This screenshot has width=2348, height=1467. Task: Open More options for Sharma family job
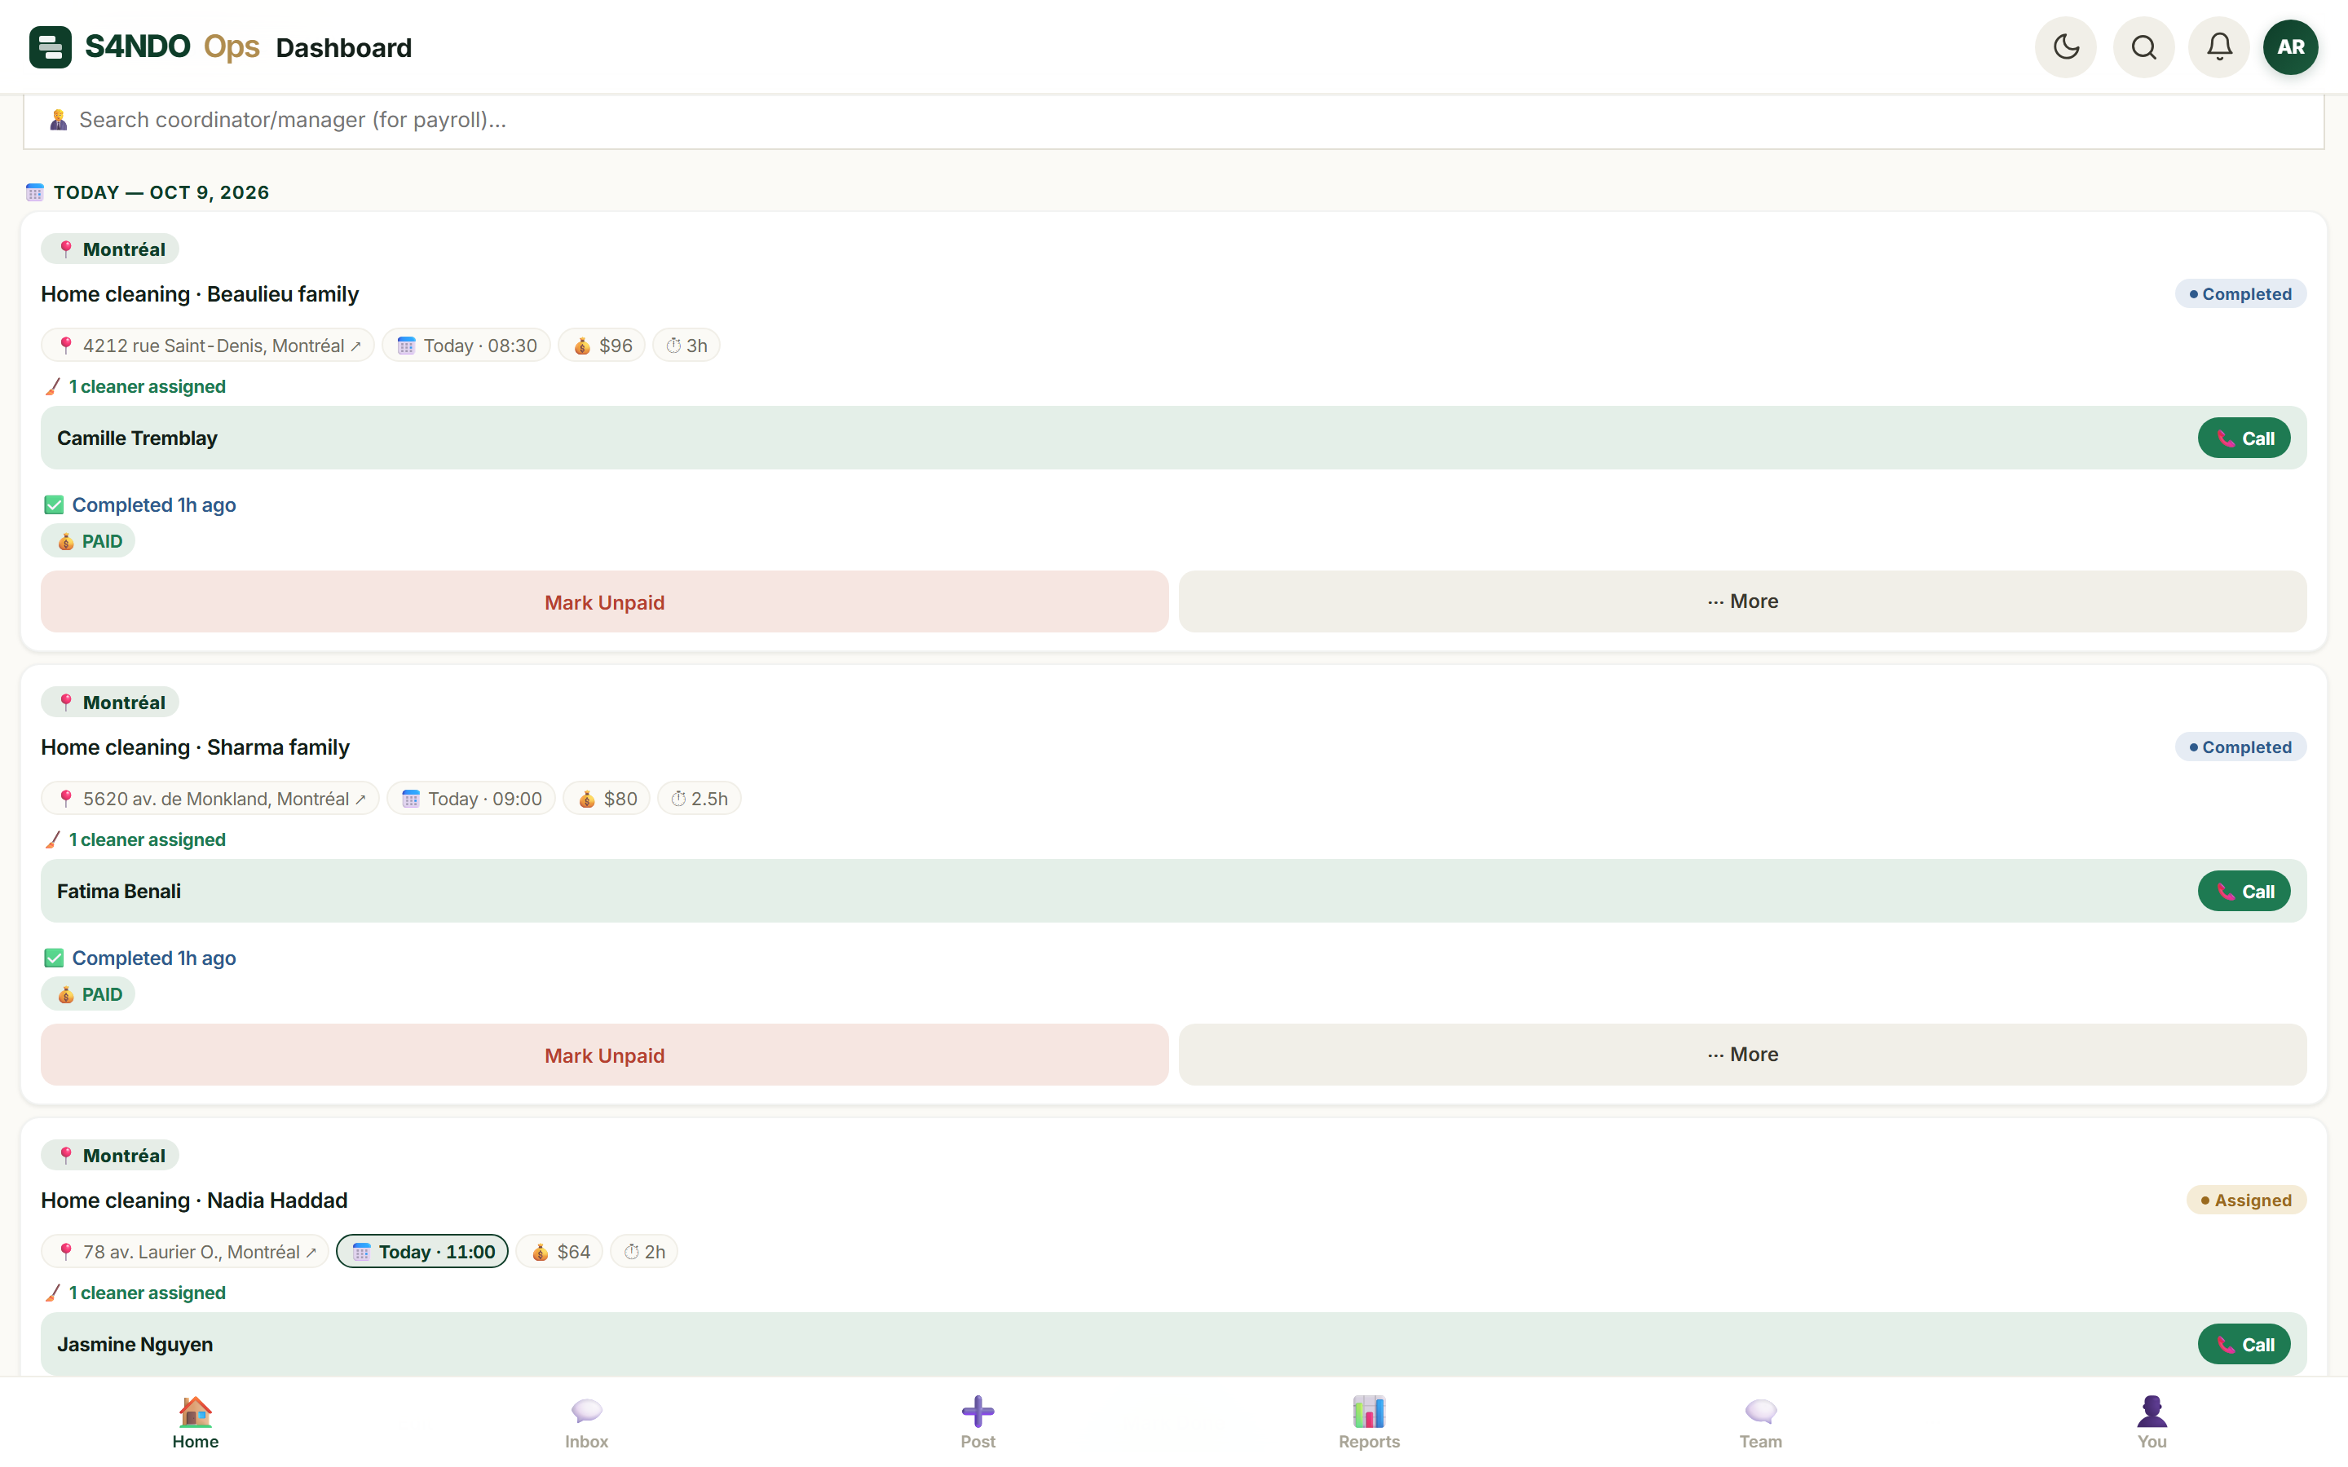[x=1742, y=1055]
